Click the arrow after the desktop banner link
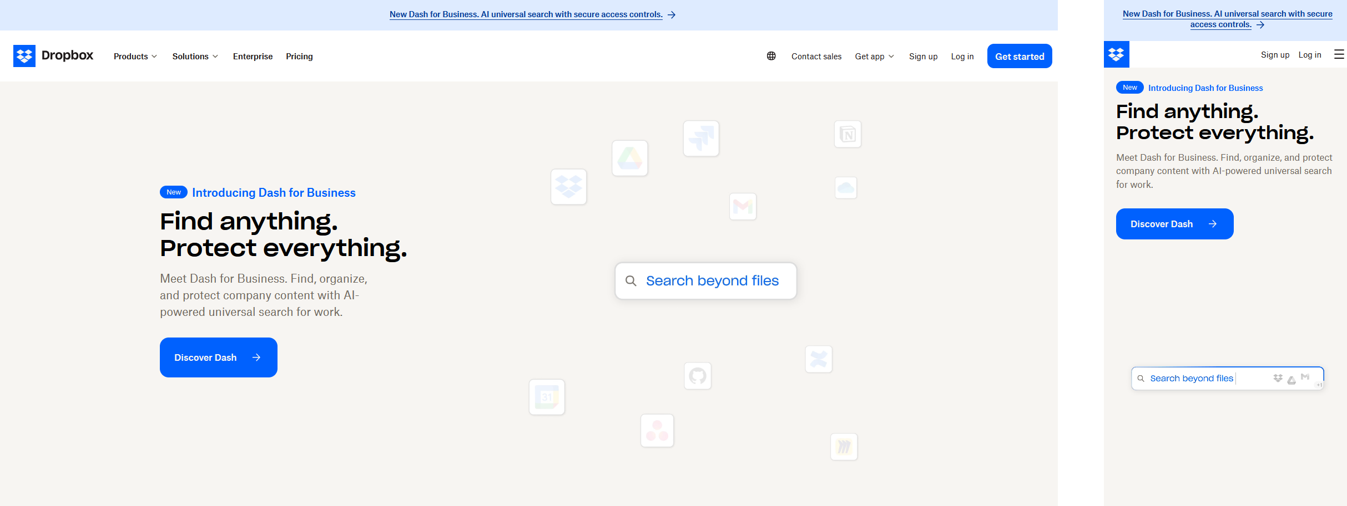The image size is (1347, 506). click(672, 15)
